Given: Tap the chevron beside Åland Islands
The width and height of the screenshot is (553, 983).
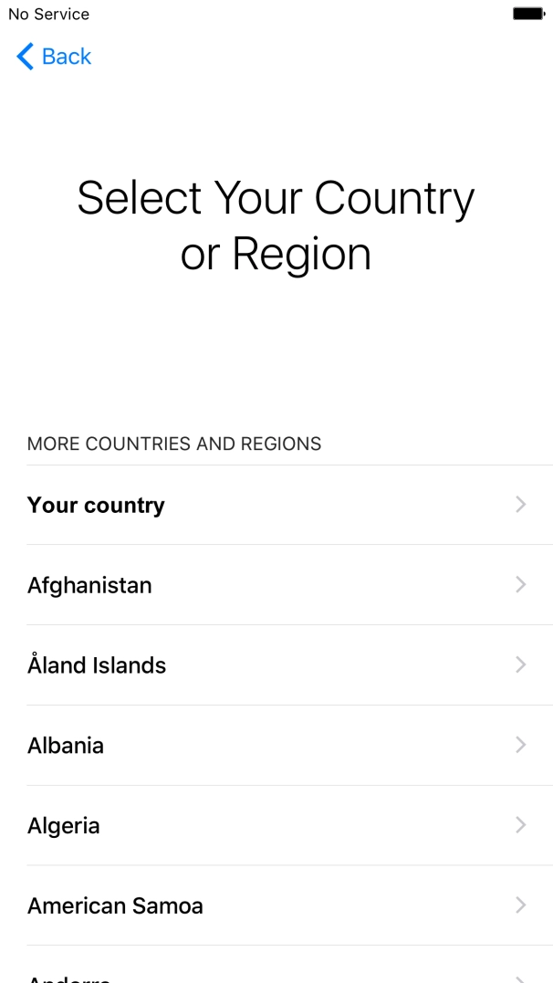Looking at the screenshot, I should pos(520,664).
